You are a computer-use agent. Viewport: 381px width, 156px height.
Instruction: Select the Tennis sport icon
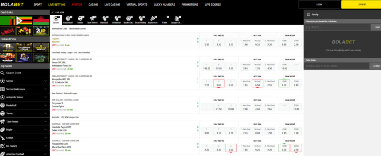coord(80,20)
